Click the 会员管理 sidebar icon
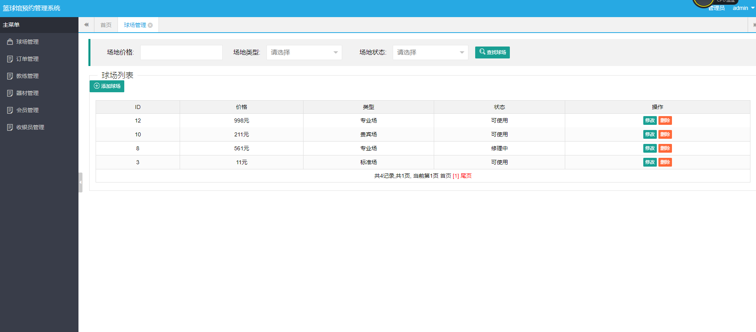The image size is (756, 332). [10, 110]
